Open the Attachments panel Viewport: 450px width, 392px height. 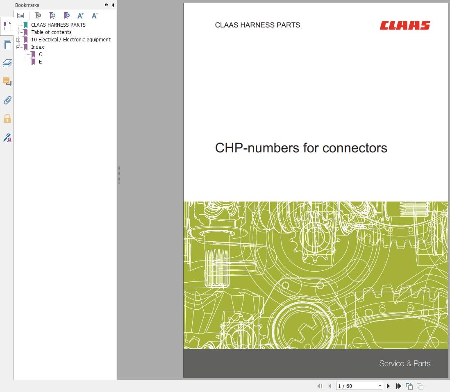tap(7, 100)
